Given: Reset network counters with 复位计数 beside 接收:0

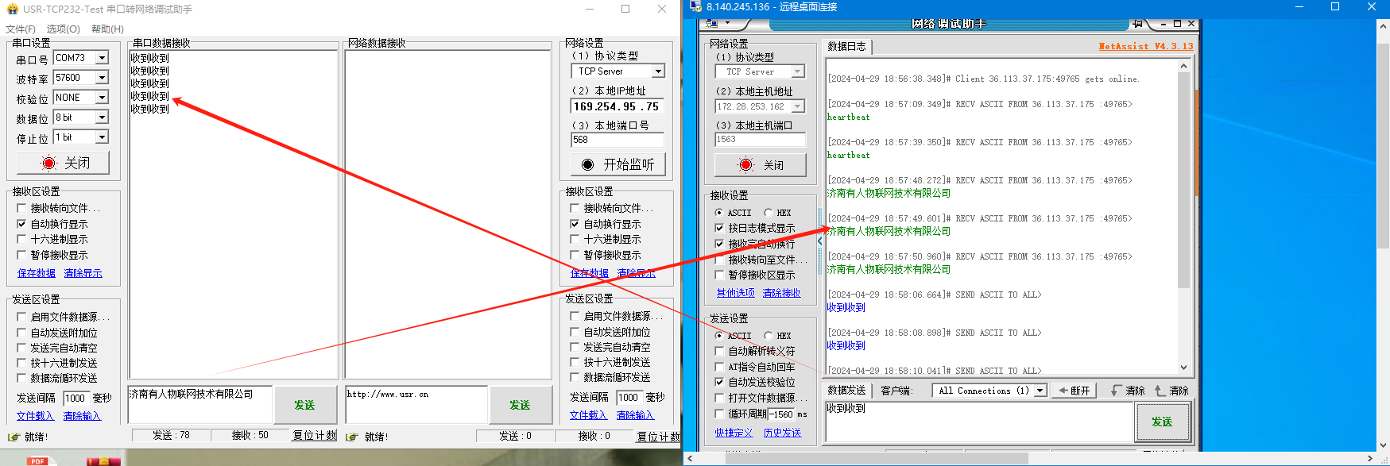Looking at the screenshot, I should pyautogui.click(x=658, y=437).
